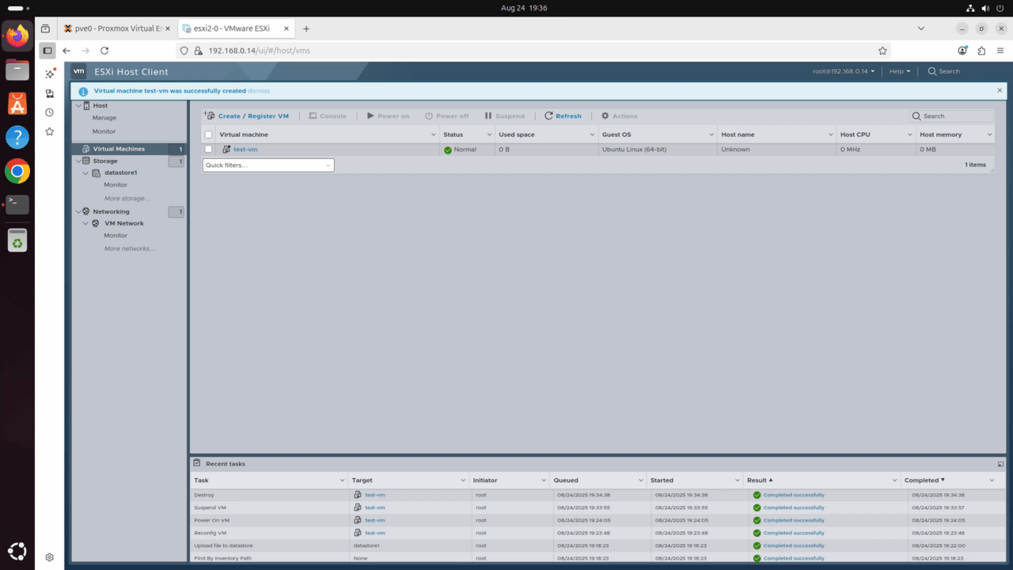The image size is (1013, 570).
Task: Collapse the Host tree node
Action: click(x=78, y=105)
